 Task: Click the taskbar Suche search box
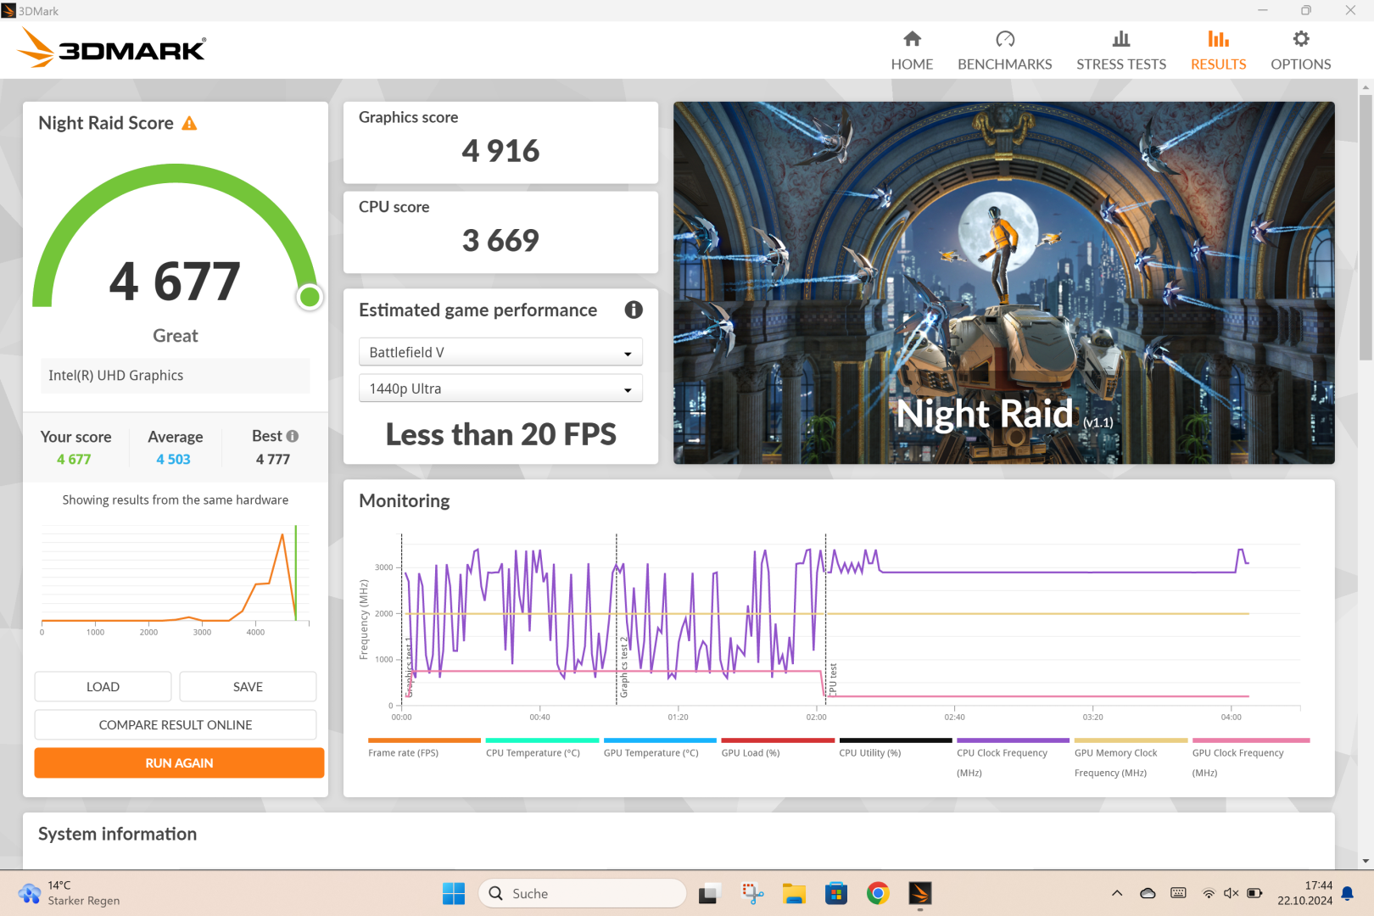tap(582, 893)
